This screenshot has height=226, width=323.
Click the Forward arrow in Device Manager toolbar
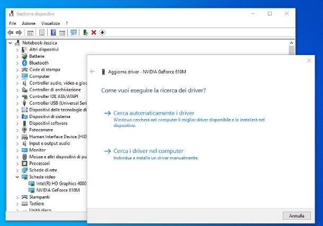coord(19,32)
